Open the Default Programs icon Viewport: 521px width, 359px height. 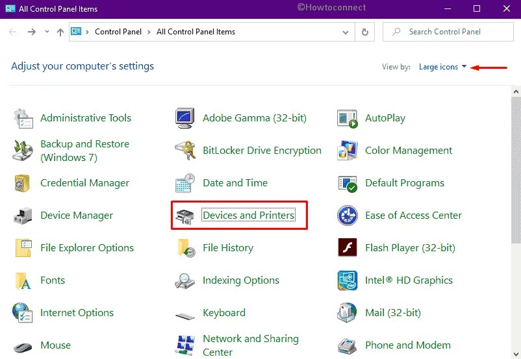point(347,183)
